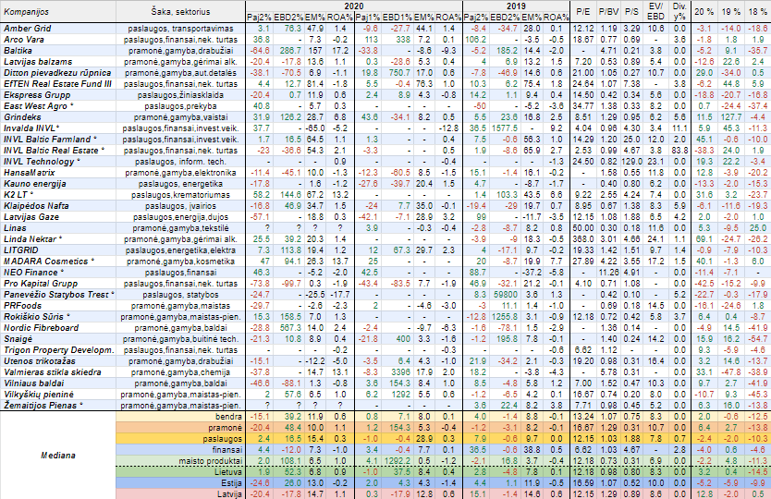The image size is (771, 499).
Task: Click the Nordic Fibreboard company name
Action: coord(41,328)
